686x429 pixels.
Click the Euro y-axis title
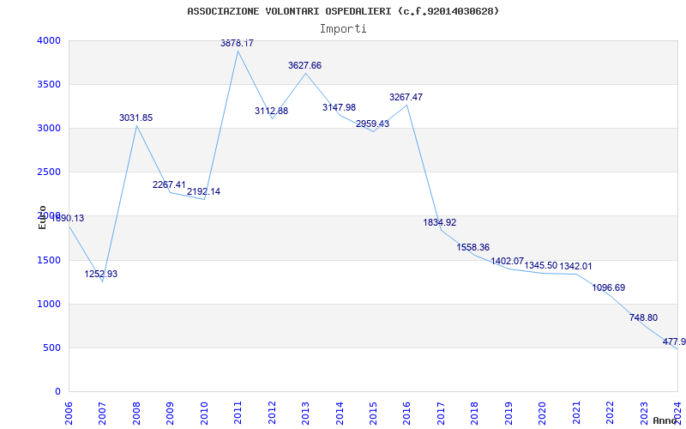tap(42, 217)
